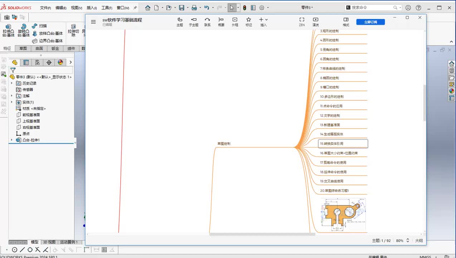Open the 文件(F) menu
Screen dimensions: 456x258
[x=45, y=8]
